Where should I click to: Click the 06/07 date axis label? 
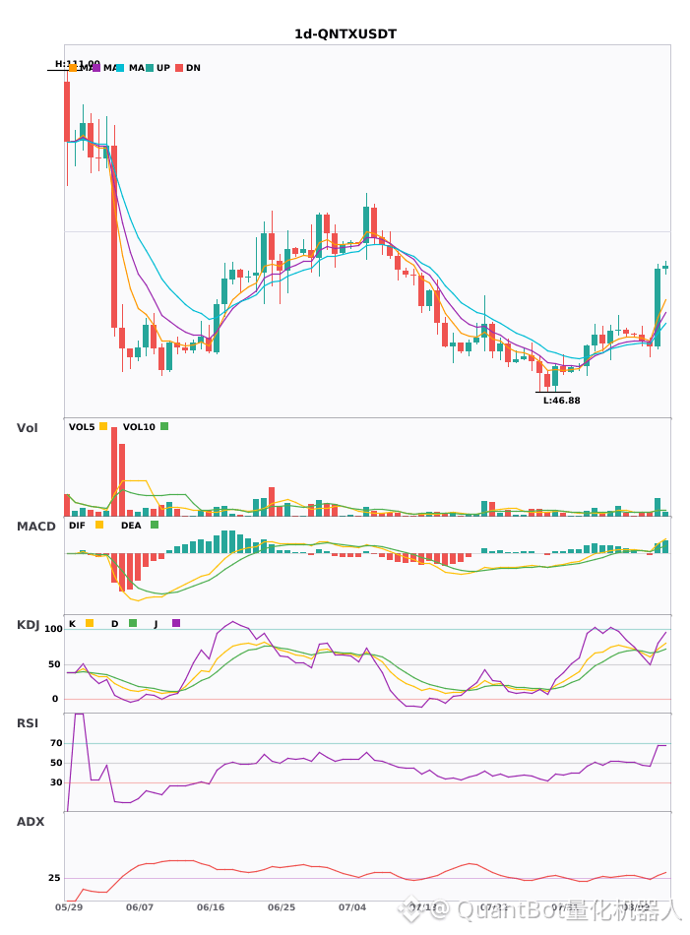[x=140, y=907]
